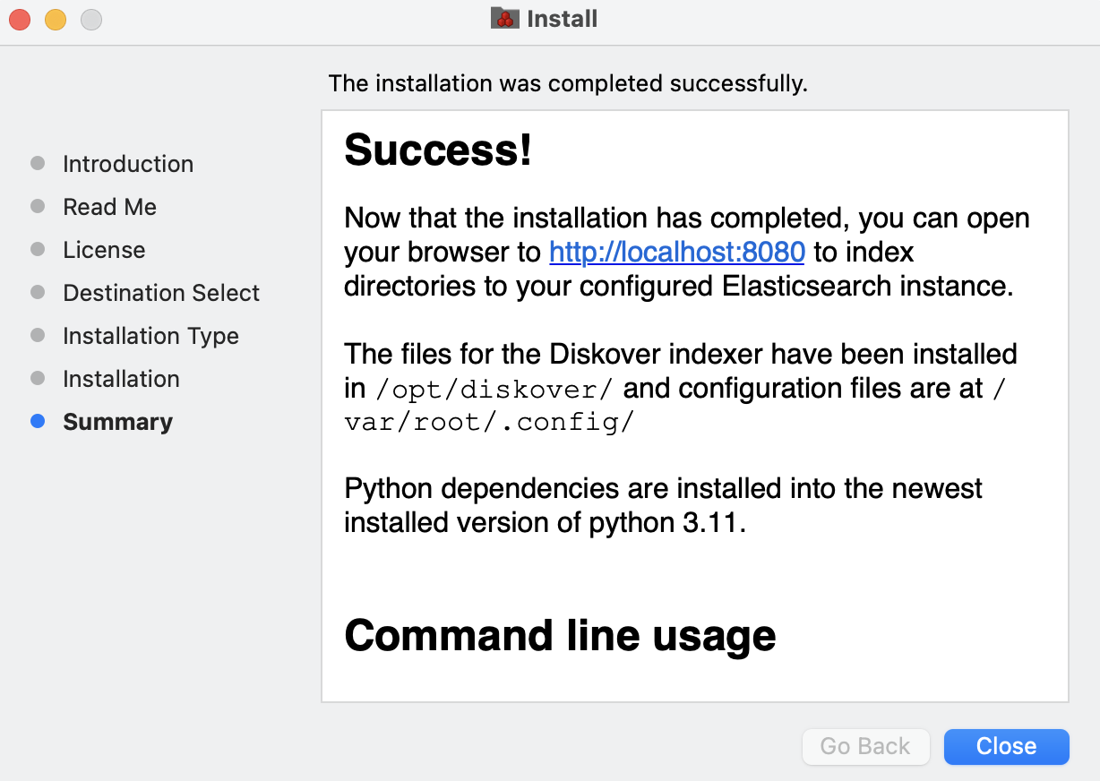Minimize the window with the yellow button

(x=56, y=19)
